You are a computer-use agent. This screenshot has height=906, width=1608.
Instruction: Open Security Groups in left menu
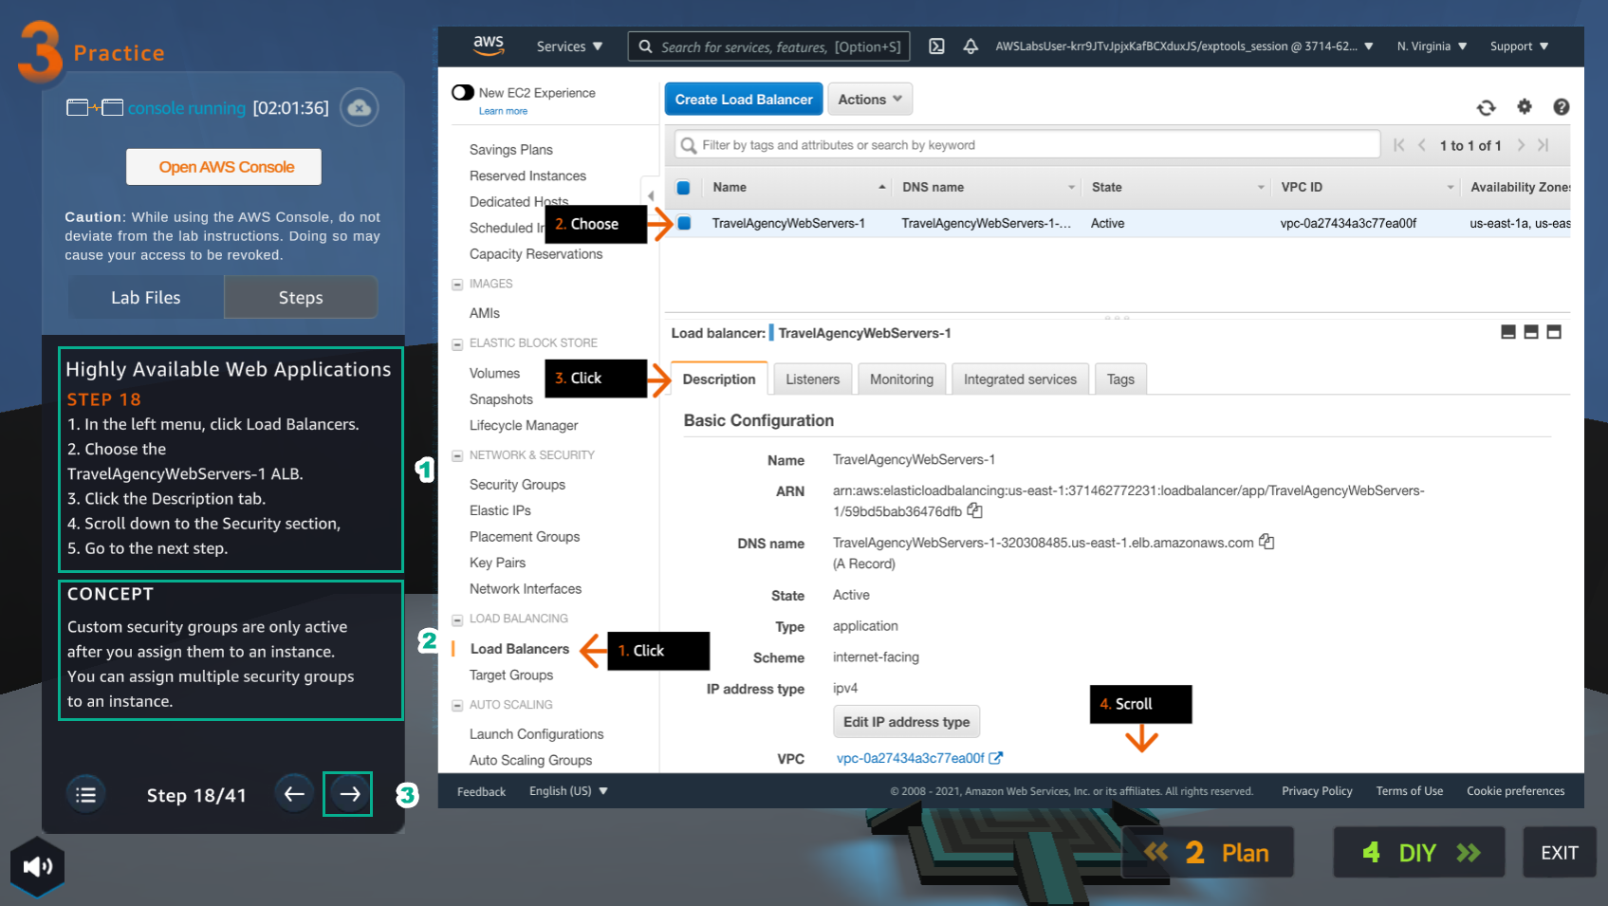tap(517, 485)
